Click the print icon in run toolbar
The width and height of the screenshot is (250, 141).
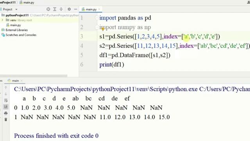pos(6,113)
